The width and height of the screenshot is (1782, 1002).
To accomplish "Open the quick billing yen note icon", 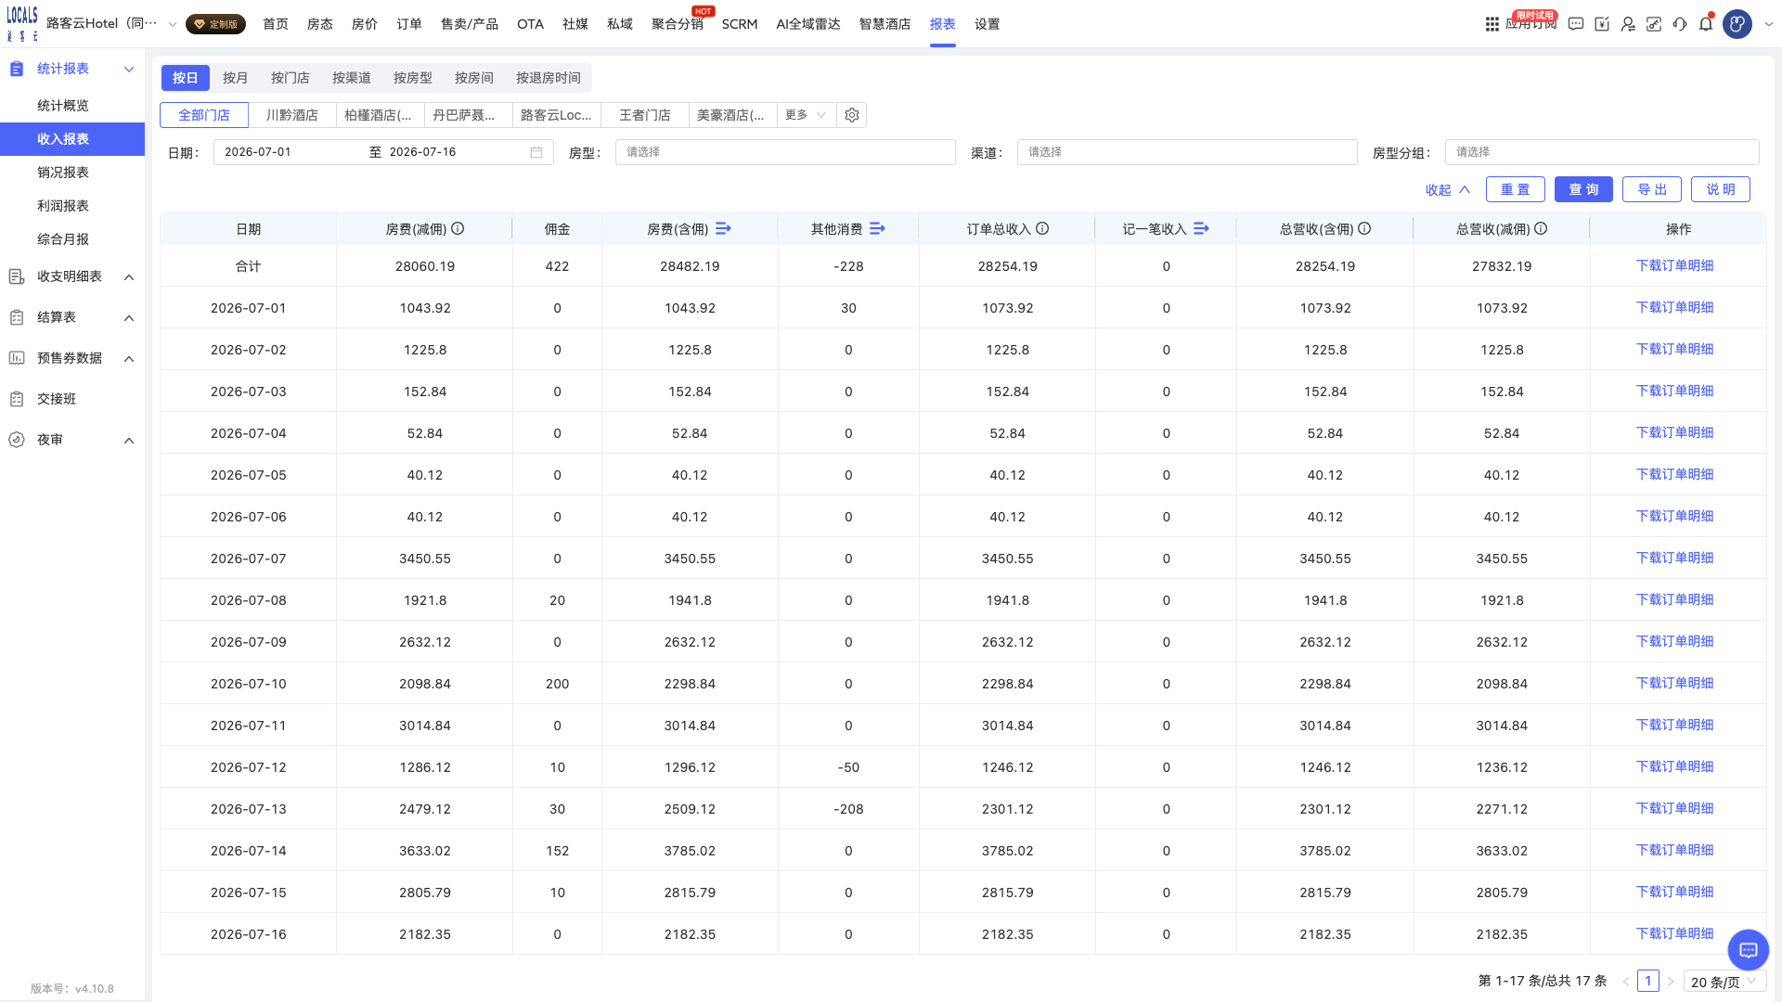I will click(1602, 24).
